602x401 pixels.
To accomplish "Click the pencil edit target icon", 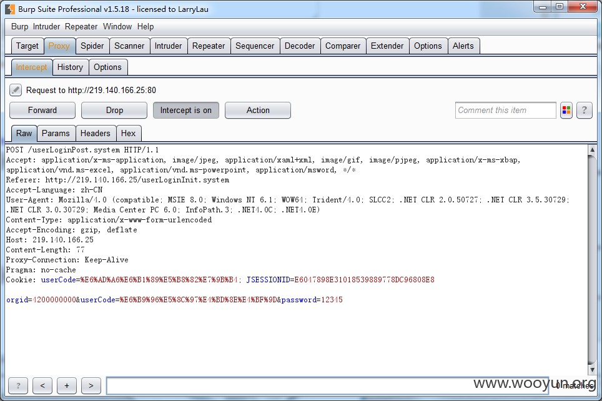I will click(16, 91).
